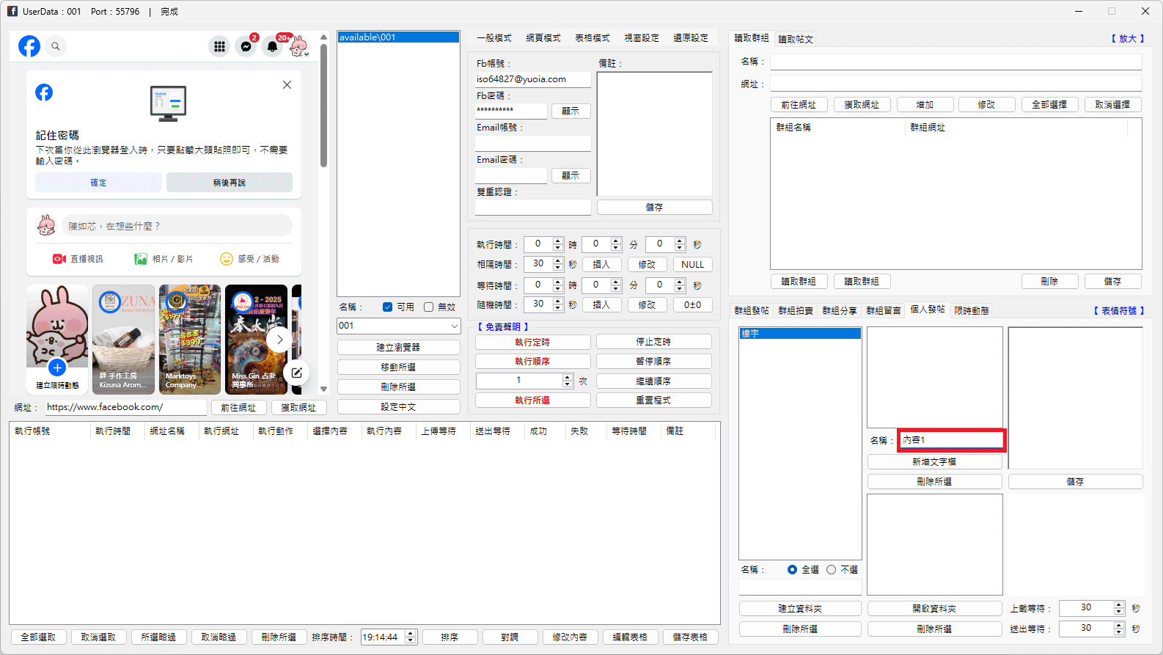Click 感受/活動 feeling activity option
Image resolution: width=1163 pixels, height=655 pixels.
249,259
